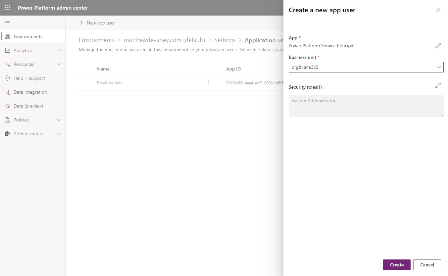The width and height of the screenshot is (448, 276).
Task: Add a New app user
Action: (97, 23)
